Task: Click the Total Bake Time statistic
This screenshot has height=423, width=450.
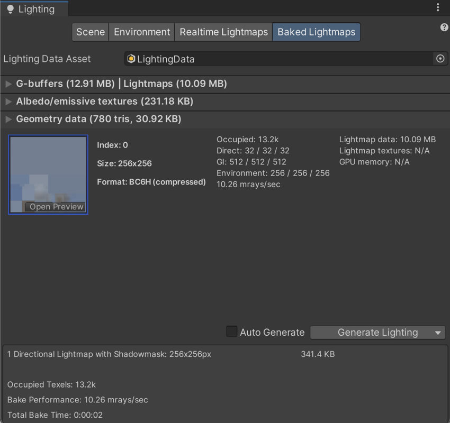Action: pyautogui.click(x=55, y=415)
